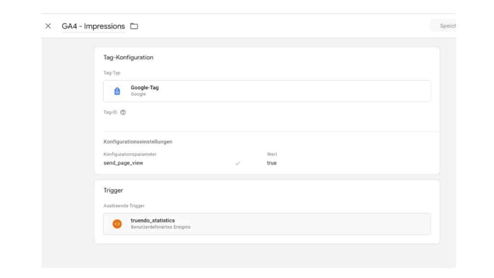Open the Google-Tag tag type row
Image resolution: width=494 pixels, height=278 pixels.
point(267,91)
